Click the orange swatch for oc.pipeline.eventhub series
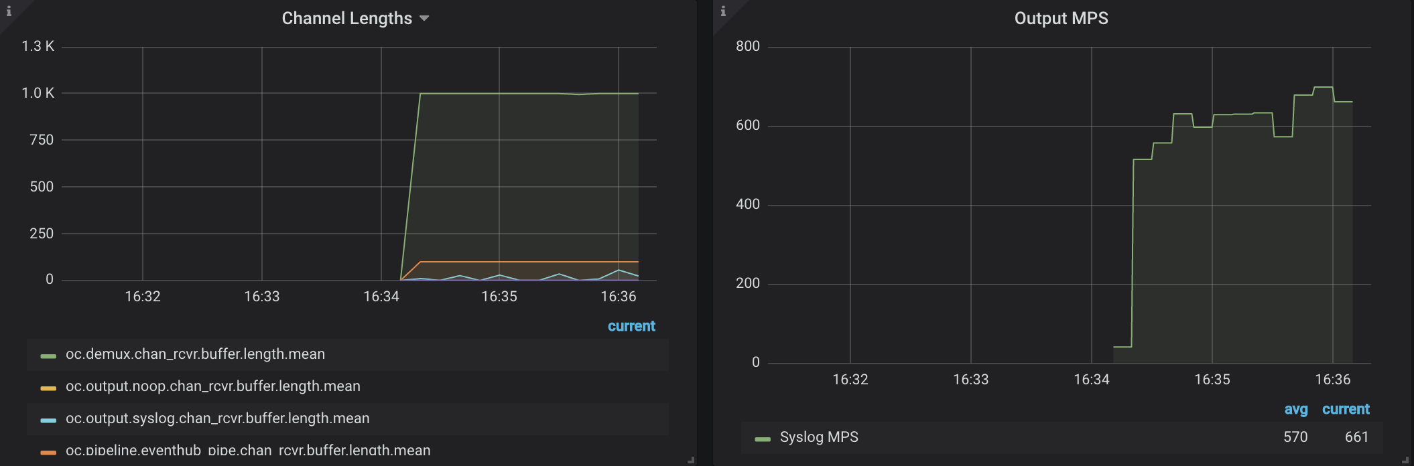Screen dimensions: 1414x466 [x=48, y=452]
